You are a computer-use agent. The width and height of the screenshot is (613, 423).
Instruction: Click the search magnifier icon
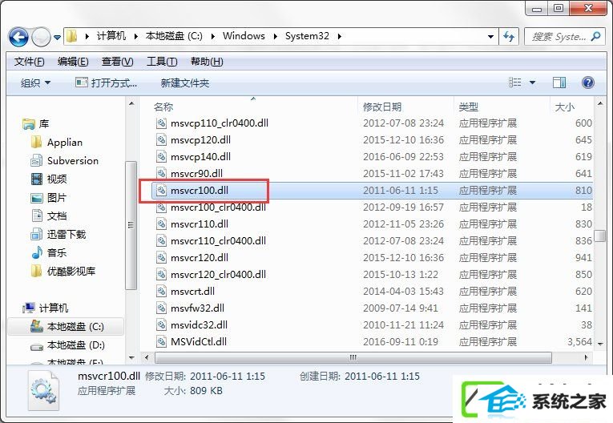(x=595, y=37)
